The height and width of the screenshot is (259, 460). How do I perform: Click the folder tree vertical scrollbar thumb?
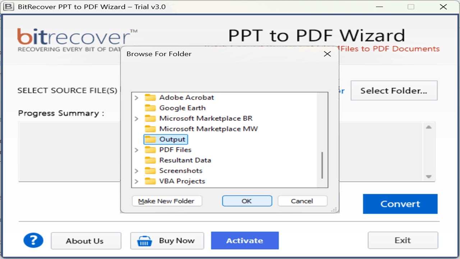[322, 165]
